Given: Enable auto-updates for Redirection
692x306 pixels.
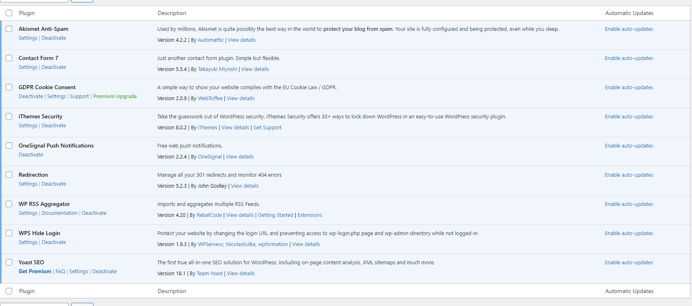Looking at the screenshot, I should tap(629, 175).
